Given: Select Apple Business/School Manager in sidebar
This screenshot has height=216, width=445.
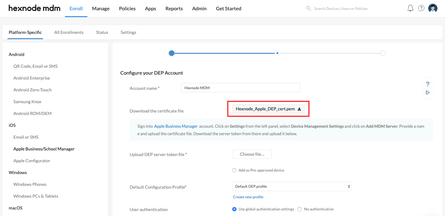Looking at the screenshot, I should (x=44, y=149).
